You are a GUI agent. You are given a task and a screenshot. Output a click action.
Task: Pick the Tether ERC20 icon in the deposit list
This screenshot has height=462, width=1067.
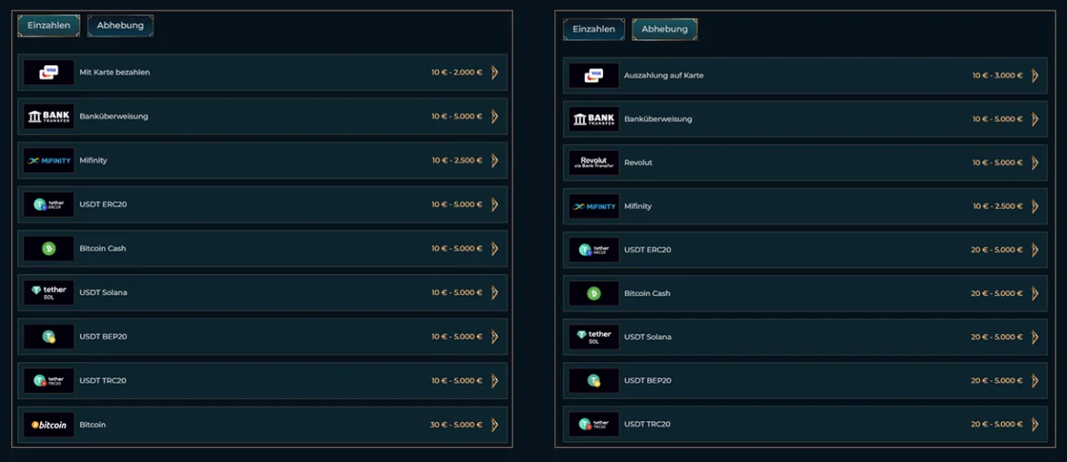coord(49,204)
